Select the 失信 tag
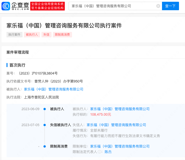Viewport: 185px width, 160px height. pos(46,35)
